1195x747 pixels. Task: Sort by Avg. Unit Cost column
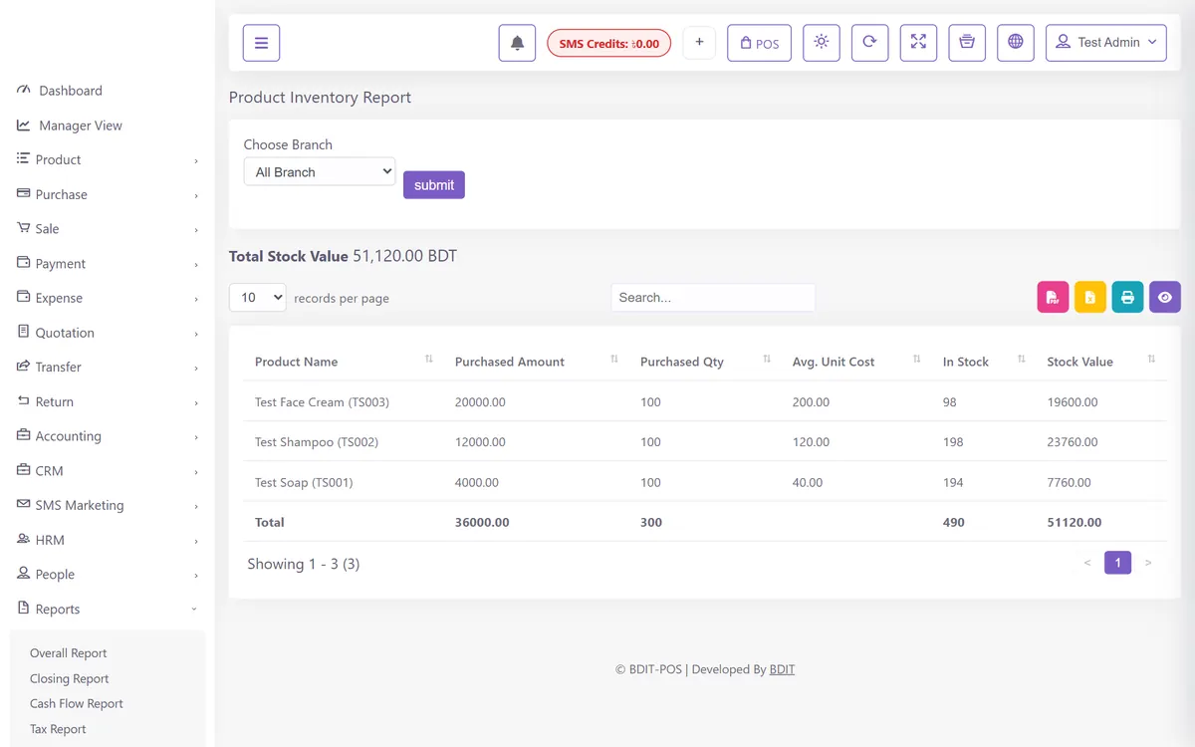[x=856, y=362]
